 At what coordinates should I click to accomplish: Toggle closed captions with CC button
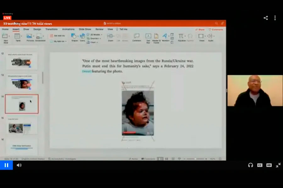tap(259, 165)
